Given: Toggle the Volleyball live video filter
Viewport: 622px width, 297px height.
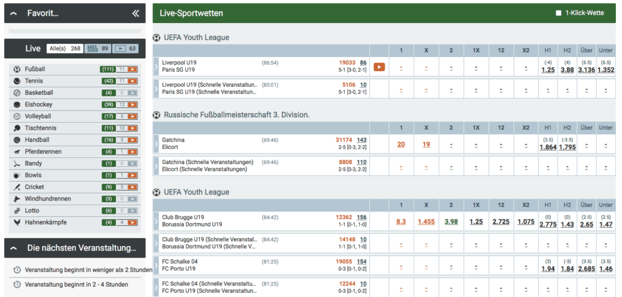Looking at the screenshot, I should pos(132,117).
